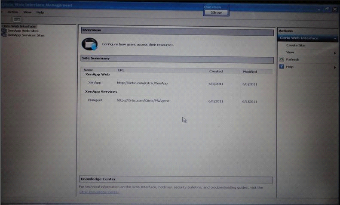Expand the Help submenu arrow in Actions
340x205 pixels.
(x=335, y=68)
